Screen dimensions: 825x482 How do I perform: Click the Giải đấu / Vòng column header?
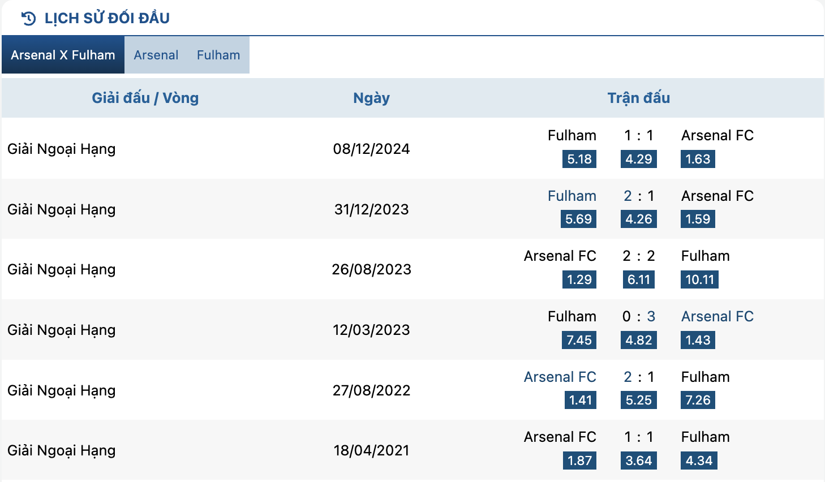point(145,98)
